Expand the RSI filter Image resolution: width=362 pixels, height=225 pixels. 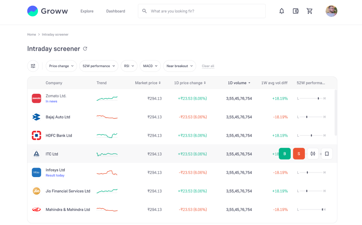(x=129, y=66)
